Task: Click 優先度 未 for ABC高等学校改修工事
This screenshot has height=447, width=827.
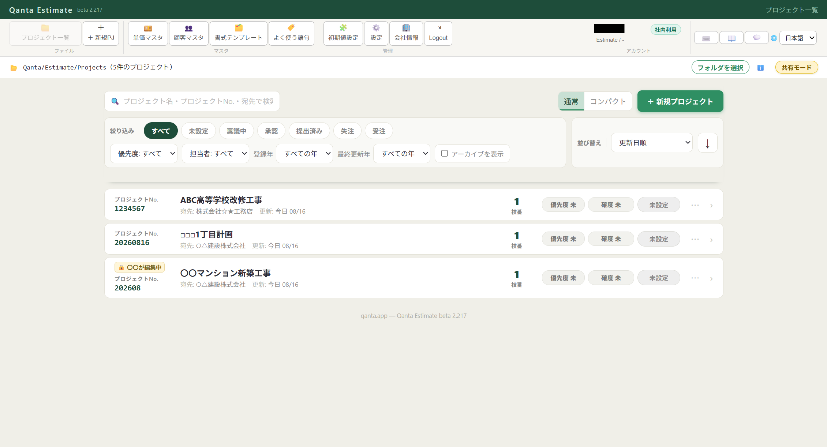Action: (563, 205)
